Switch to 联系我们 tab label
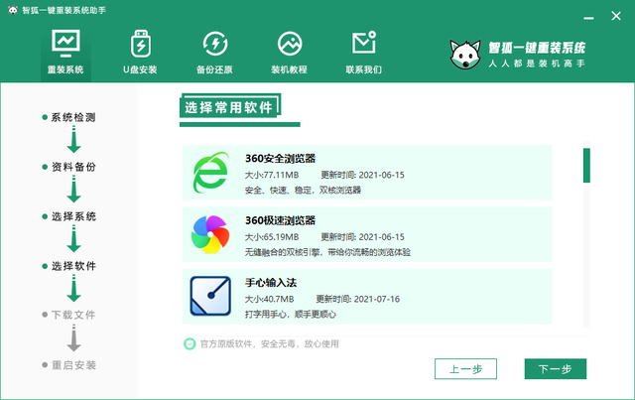 364,69
